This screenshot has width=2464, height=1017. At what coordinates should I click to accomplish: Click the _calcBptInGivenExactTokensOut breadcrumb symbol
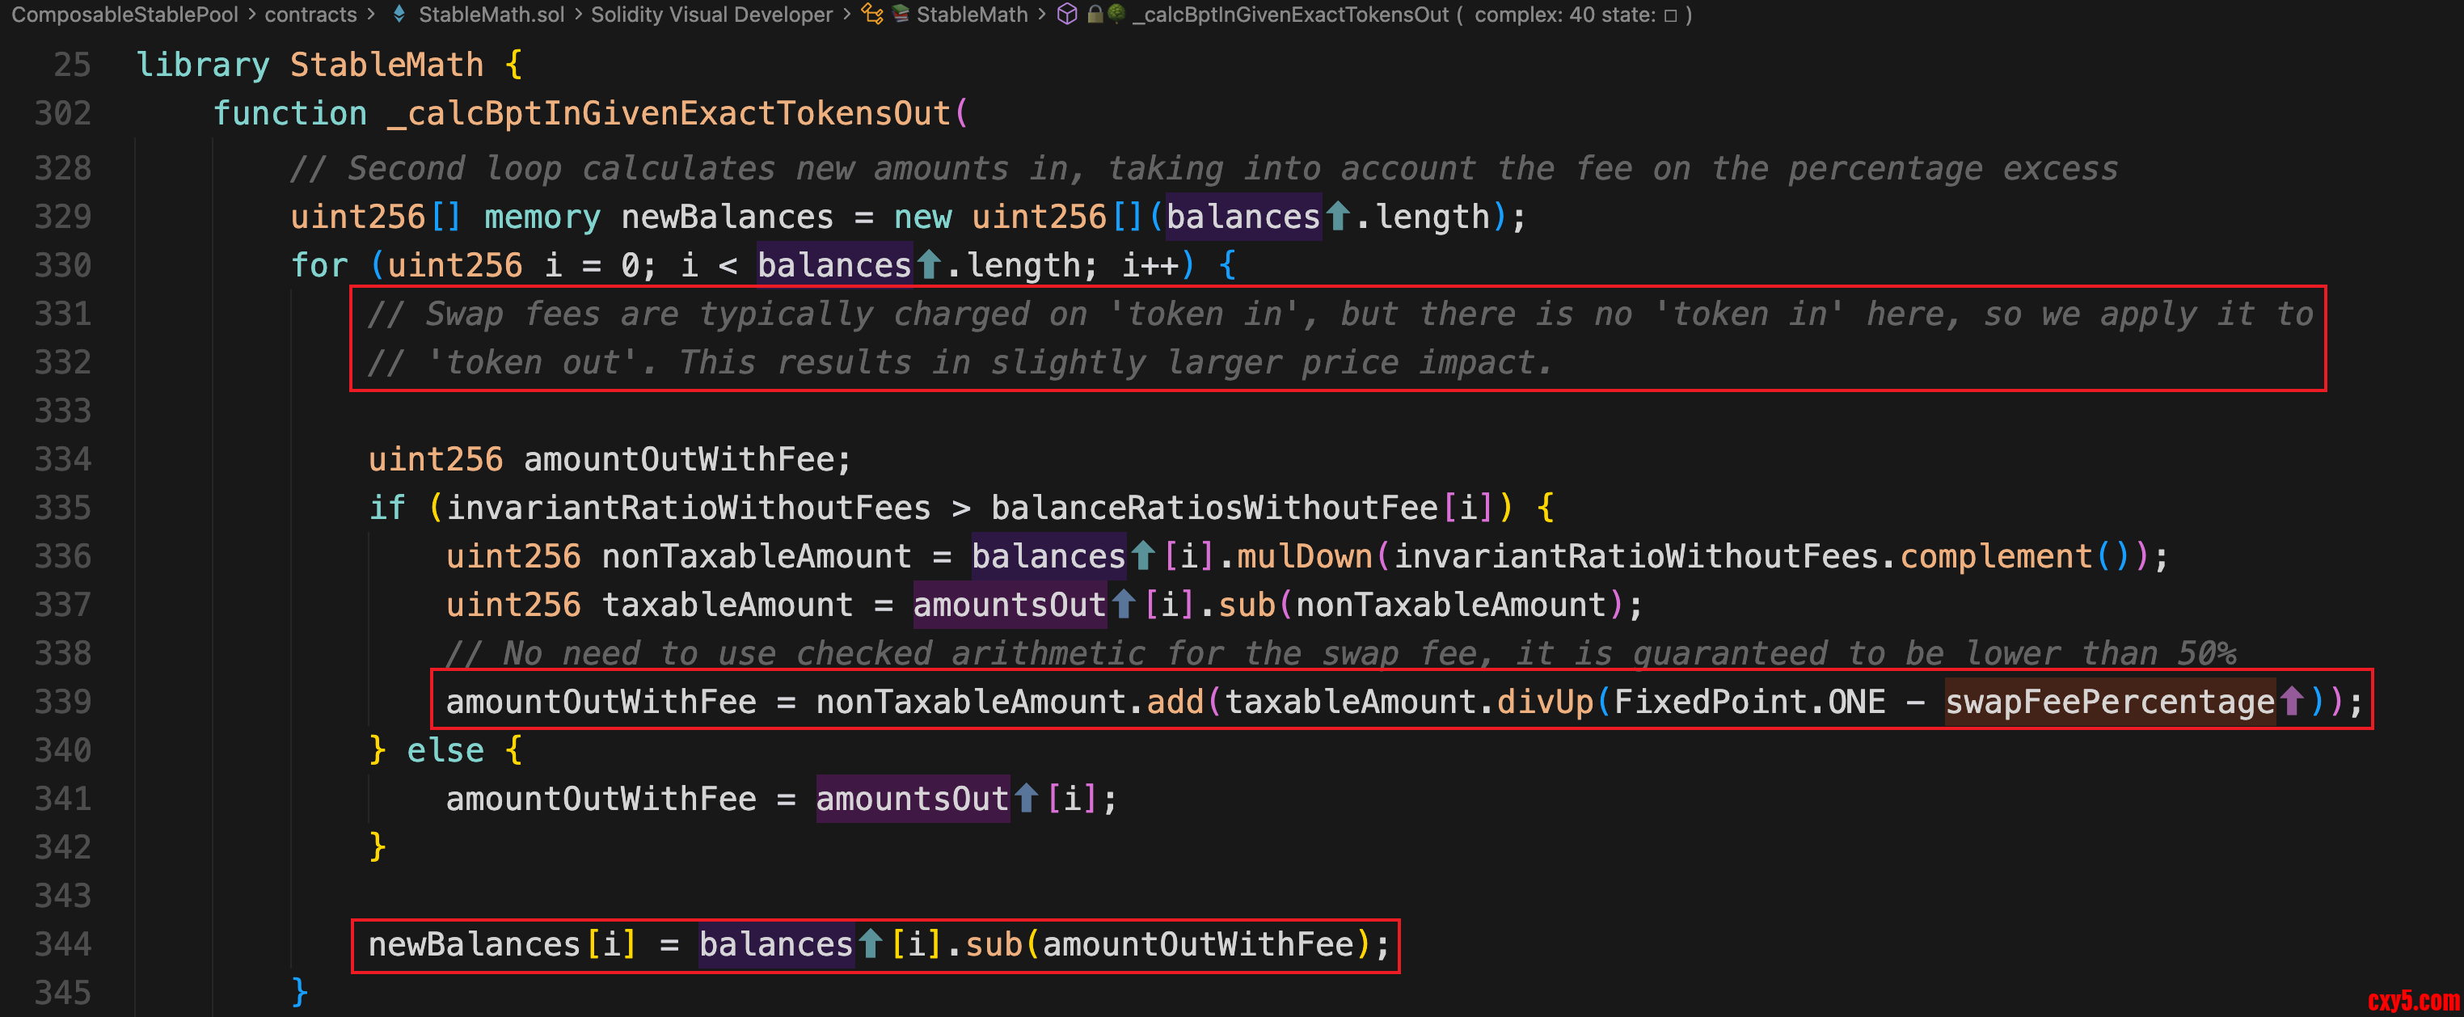(1291, 15)
